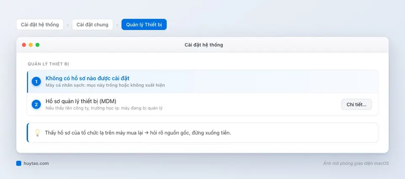The width and height of the screenshot is (405, 179).
Task: Click the green maximize window button
Action: 38,45
